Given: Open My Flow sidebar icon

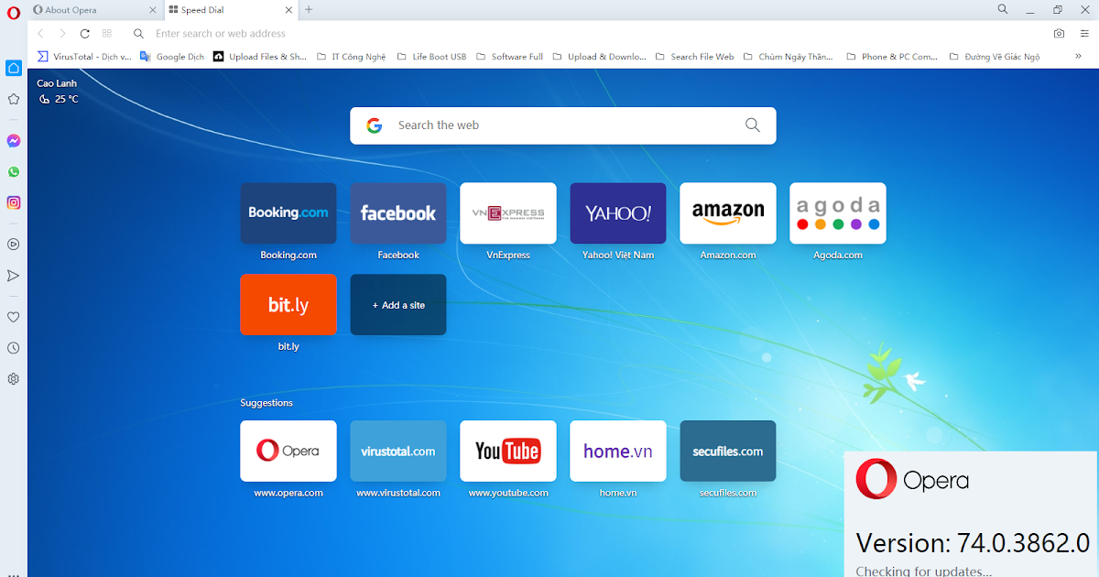Looking at the screenshot, I should 14,276.
